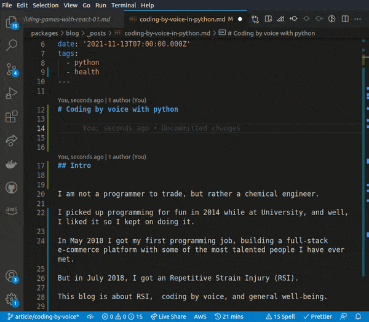369x322 pixels.
Task: Start Live Share from the status bar
Action: point(168,316)
